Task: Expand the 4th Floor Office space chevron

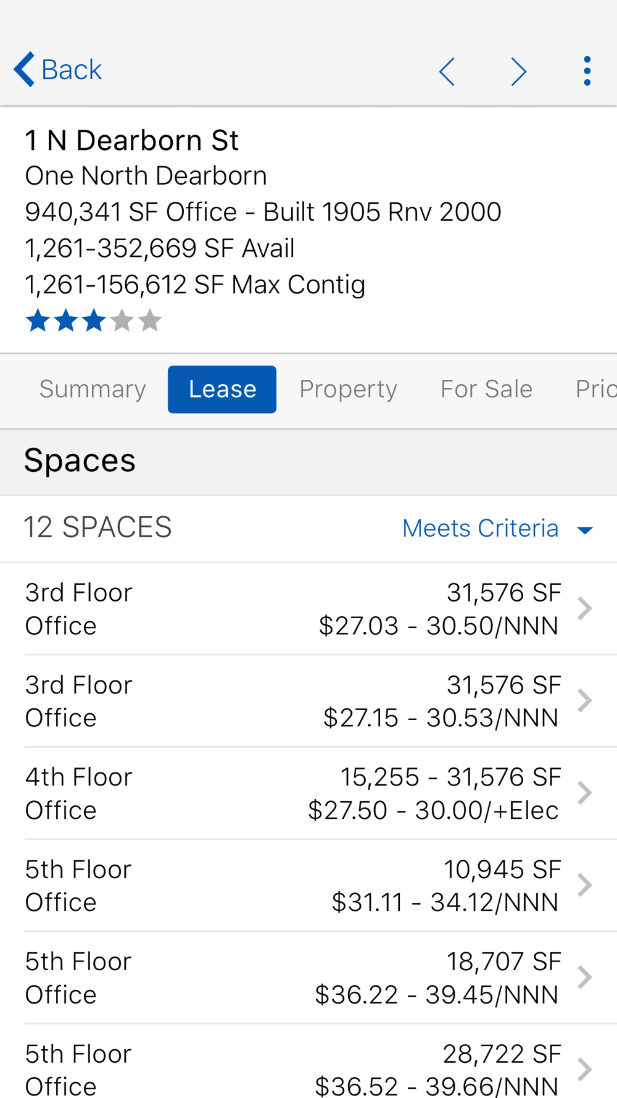Action: point(584,793)
